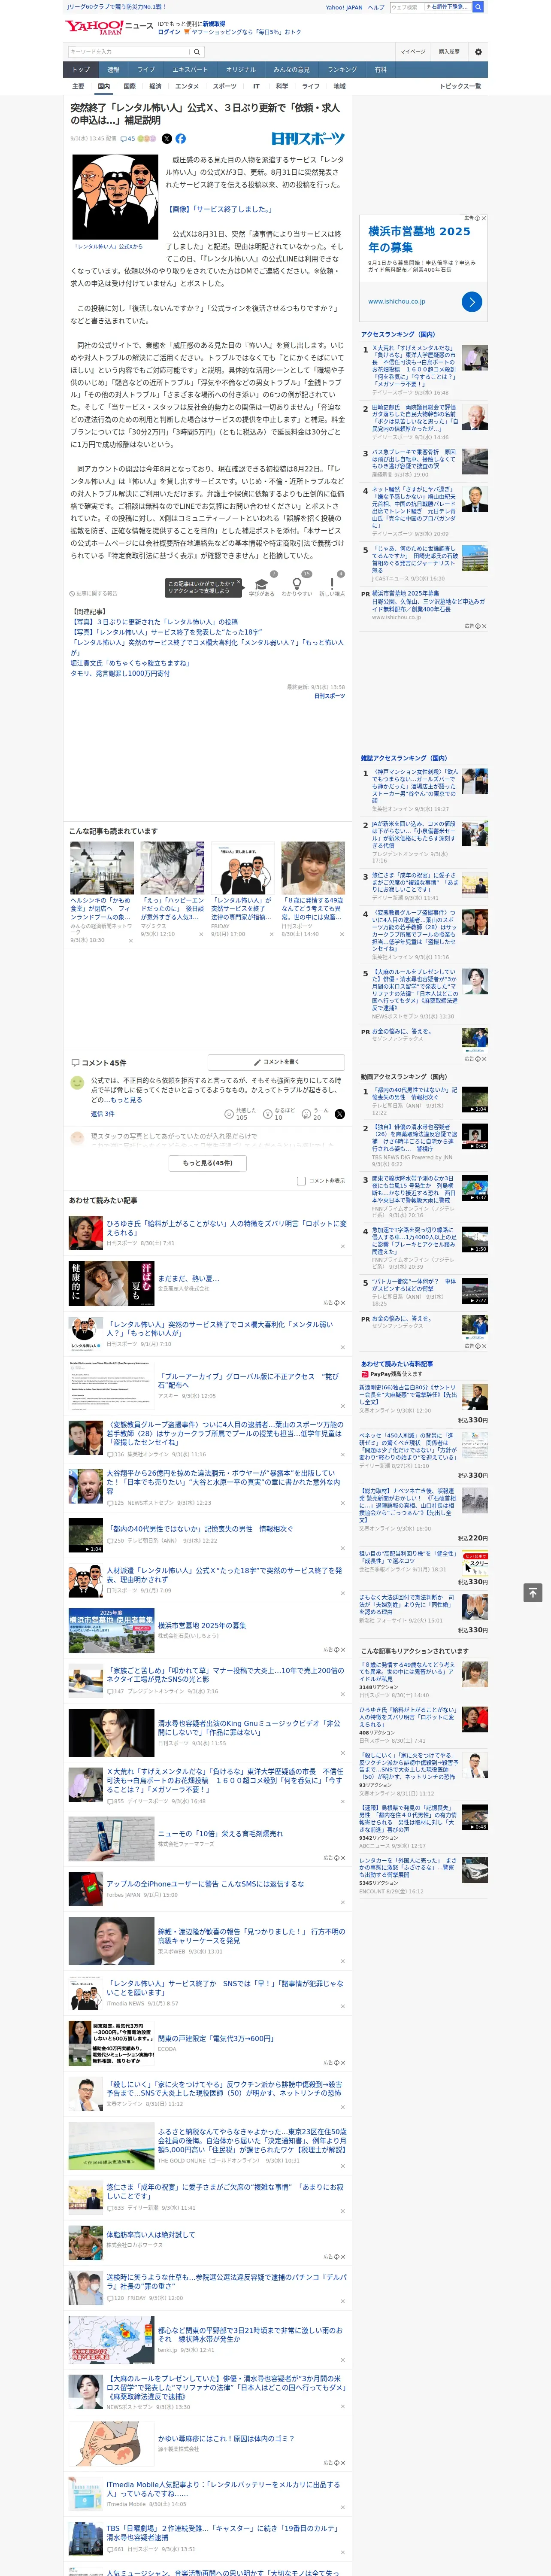Select the ランキング tab

click(342, 70)
